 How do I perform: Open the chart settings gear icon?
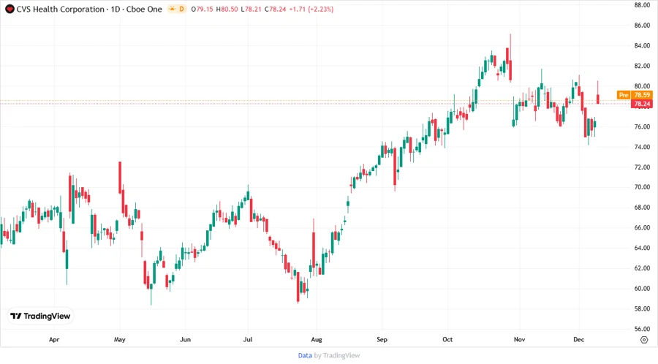click(644, 340)
